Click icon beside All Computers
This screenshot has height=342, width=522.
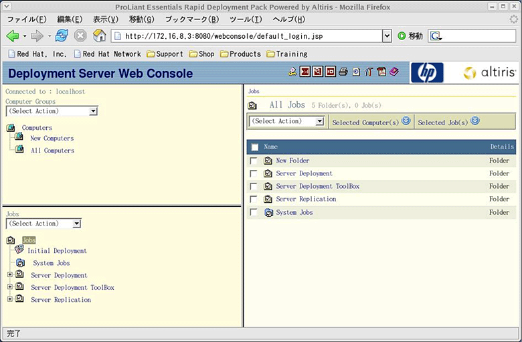click(x=19, y=149)
